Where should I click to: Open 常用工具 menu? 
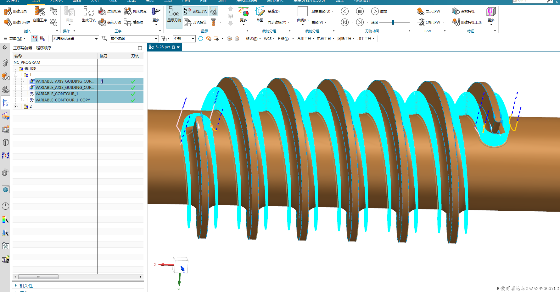[306, 39]
